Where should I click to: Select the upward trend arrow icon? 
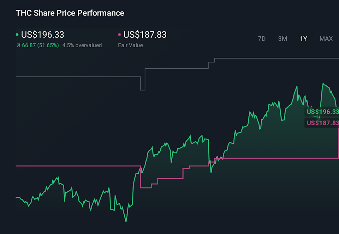coord(18,45)
